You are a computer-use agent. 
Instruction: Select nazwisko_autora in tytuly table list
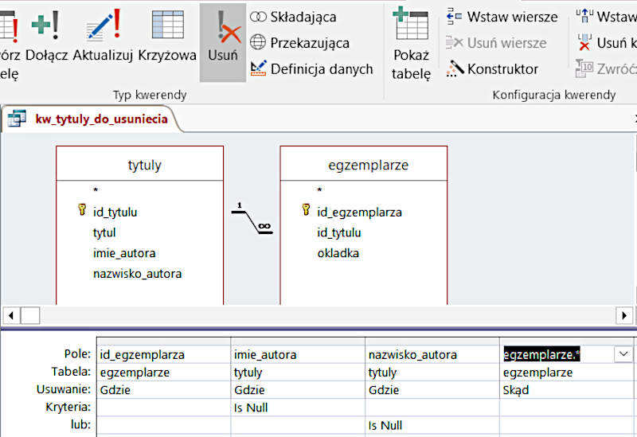pyautogui.click(x=137, y=274)
